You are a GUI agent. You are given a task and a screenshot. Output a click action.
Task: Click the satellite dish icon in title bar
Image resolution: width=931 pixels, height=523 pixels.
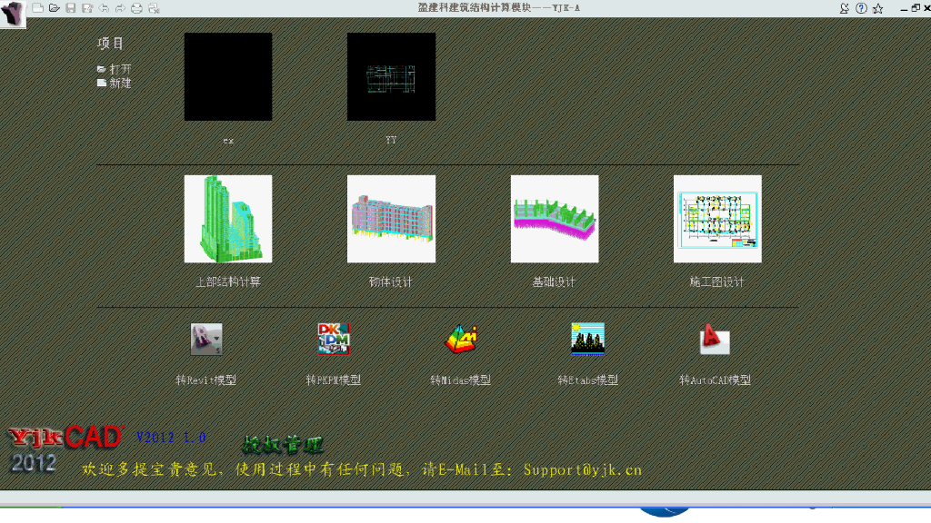point(845,8)
